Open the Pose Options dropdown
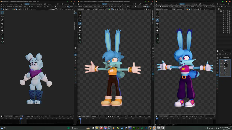Image resolution: width=232 pixels, height=130 pixels. point(69,9)
